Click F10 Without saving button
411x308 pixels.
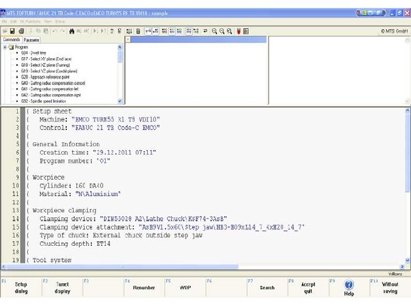point(390,287)
